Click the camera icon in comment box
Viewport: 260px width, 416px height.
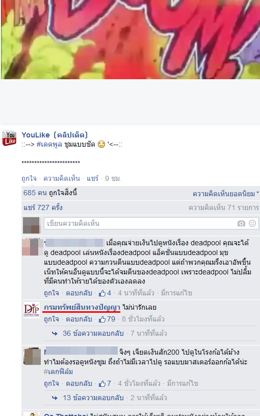pyautogui.click(x=241, y=223)
